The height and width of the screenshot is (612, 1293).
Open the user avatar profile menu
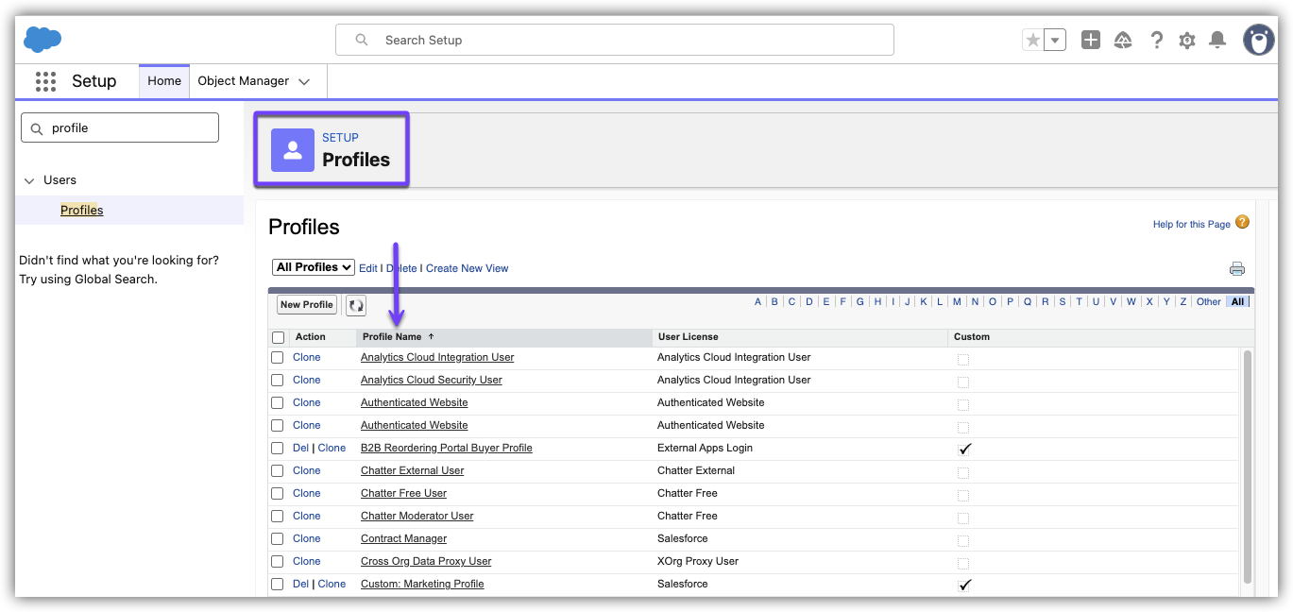click(1258, 40)
